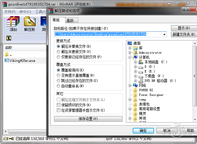The image size is (197, 144).
Task: Confirm extraction with OK (确定) button
Action: click(143, 131)
